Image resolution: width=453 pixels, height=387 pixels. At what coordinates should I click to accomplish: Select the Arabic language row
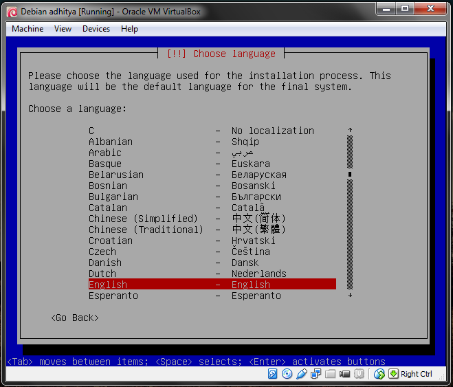212,153
